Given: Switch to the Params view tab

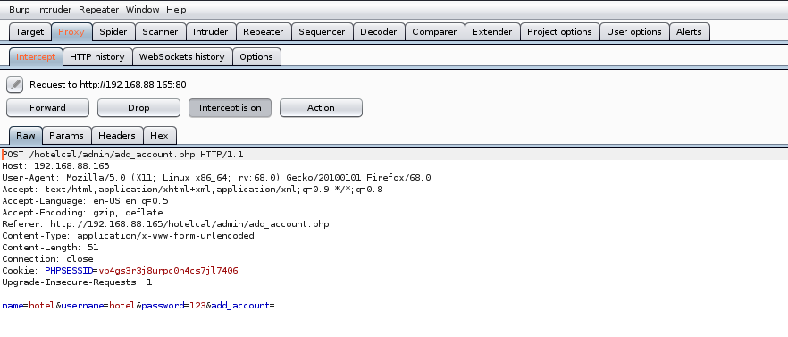Looking at the screenshot, I should (66, 135).
